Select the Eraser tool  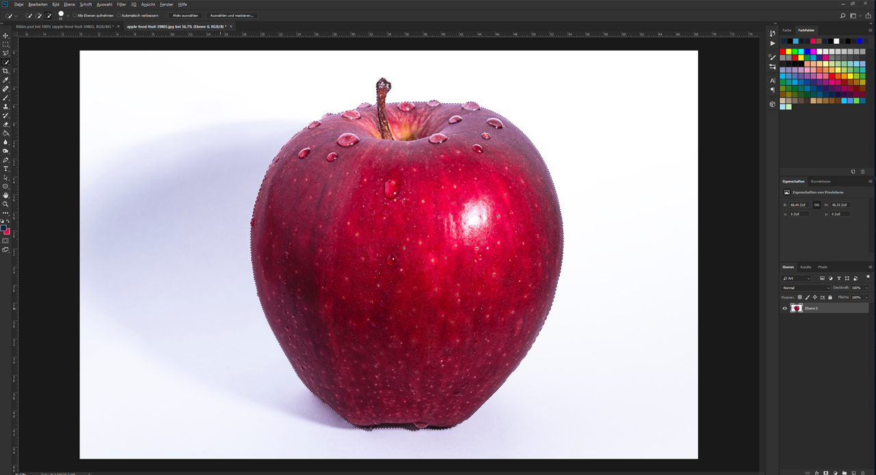5,124
